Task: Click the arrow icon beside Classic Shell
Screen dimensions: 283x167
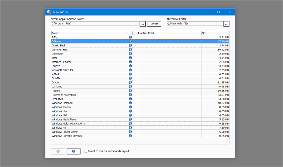Action: point(130,45)
